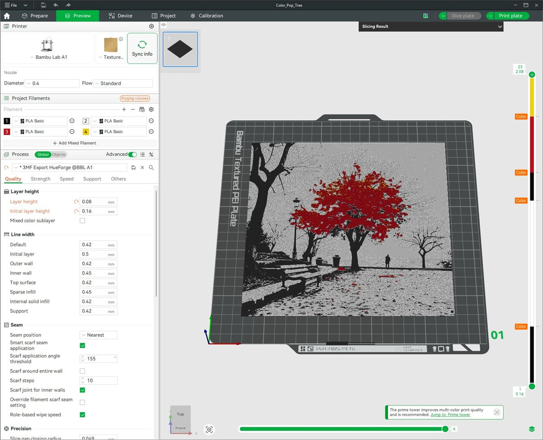Switch process scope to Global
The image size is (543, 440).
pos(43,155)
